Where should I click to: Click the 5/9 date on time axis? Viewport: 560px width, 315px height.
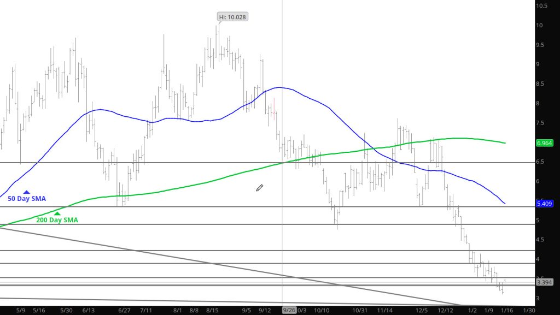(x=20, y=310)
